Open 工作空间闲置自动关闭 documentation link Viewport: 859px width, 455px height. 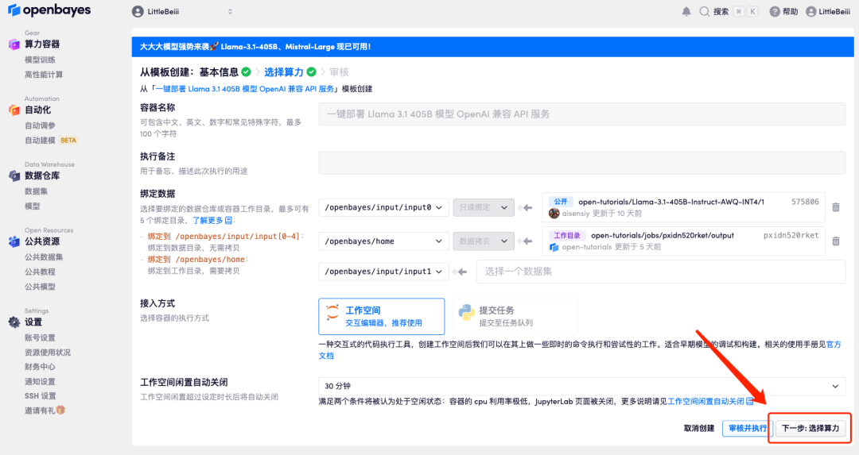705,402
